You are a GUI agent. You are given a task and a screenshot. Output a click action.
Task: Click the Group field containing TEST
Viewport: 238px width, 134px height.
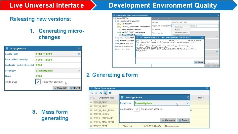58,76
